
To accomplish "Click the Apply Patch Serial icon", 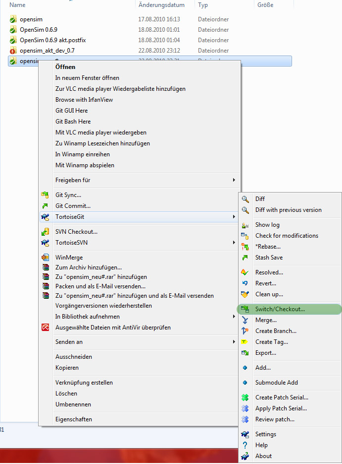I will 245,408.
